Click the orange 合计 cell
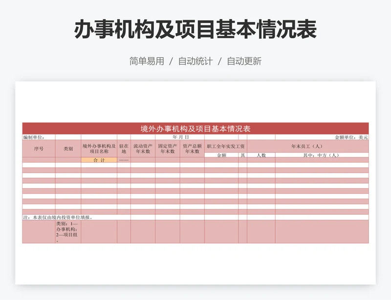Viewport: 391px width, 300px height. click(99, 160)
